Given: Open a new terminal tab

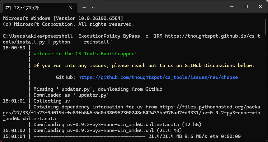Looking at the screenshot, I should pos(84,7).
